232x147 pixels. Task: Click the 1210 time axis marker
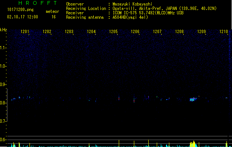[224, 32]
